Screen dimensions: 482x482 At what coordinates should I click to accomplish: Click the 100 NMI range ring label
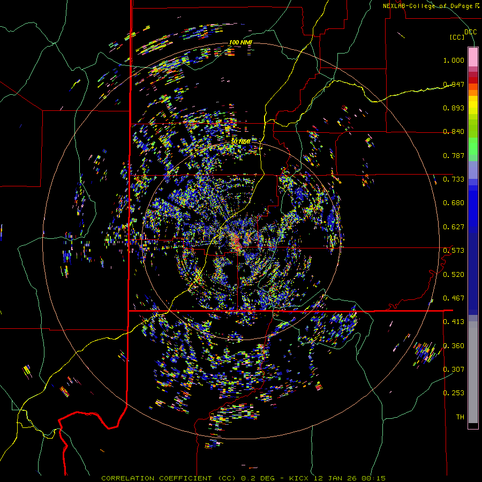(x=240, y=42)
